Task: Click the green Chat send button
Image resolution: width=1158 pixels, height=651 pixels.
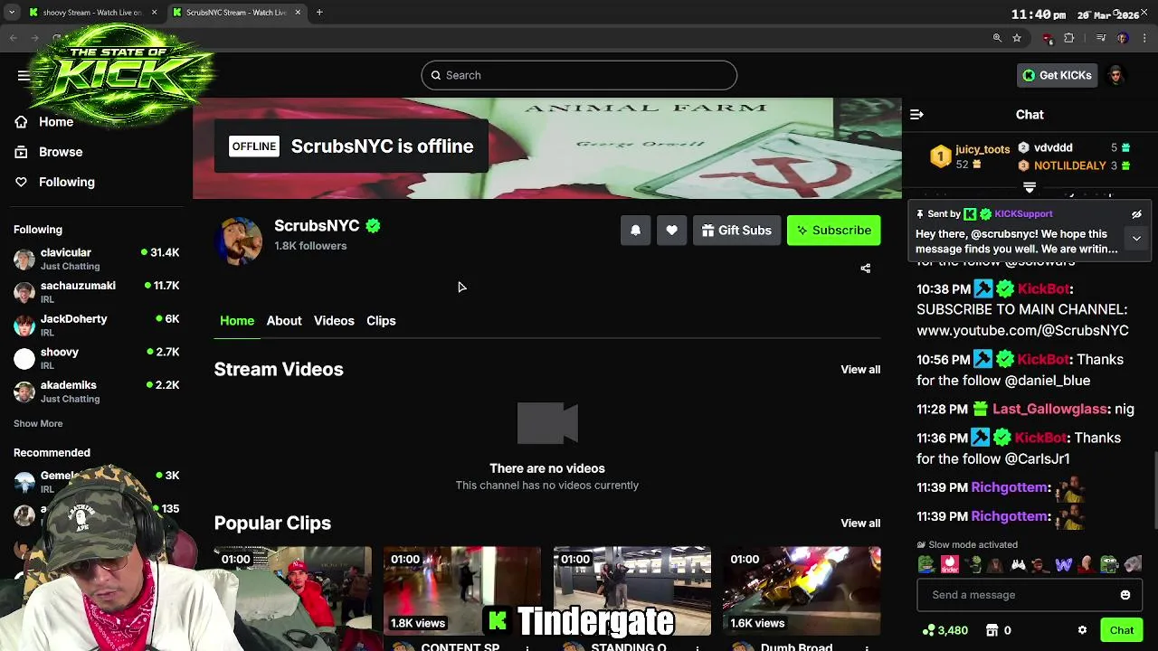Action: 1121,630
